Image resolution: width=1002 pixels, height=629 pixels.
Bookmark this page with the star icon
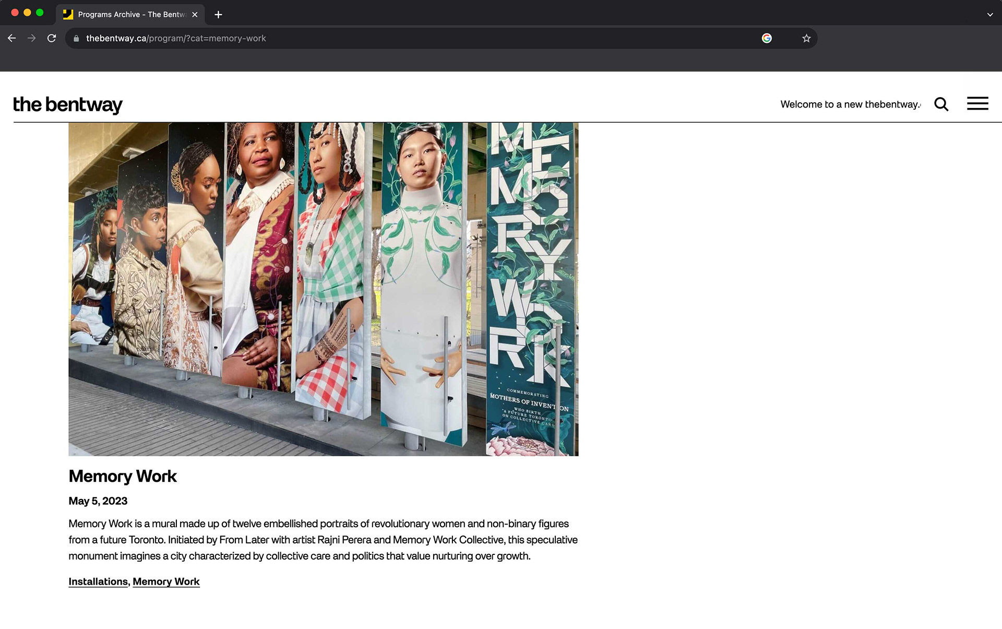[806, 38]
